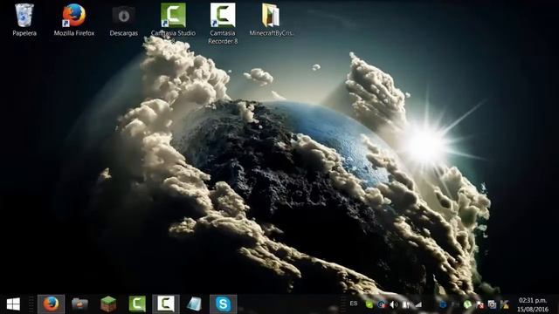559x314 pixels.
Task: Select the MinecraftByCris folder icon
Action: [271, 16]
